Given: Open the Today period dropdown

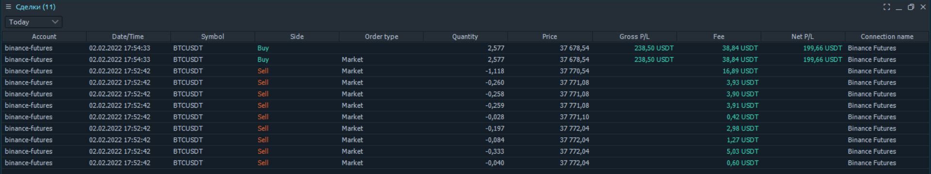Looking at the screenshot, I should point(33,22).
